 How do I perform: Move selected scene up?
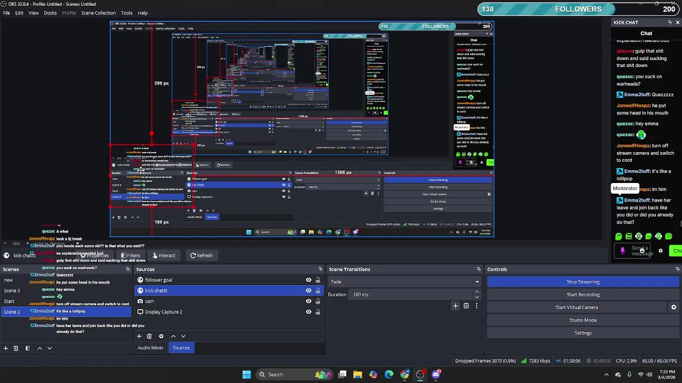[39, 348]
